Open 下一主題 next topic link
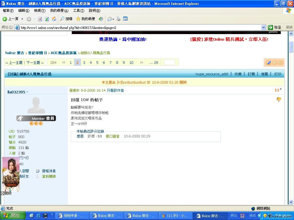 pos(35,63)
